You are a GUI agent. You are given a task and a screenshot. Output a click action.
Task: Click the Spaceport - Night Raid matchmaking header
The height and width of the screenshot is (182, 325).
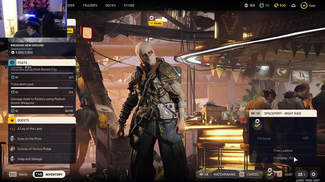tap(283, 113)
